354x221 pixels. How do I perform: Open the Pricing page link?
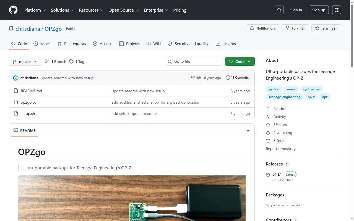tap(180, 10)
